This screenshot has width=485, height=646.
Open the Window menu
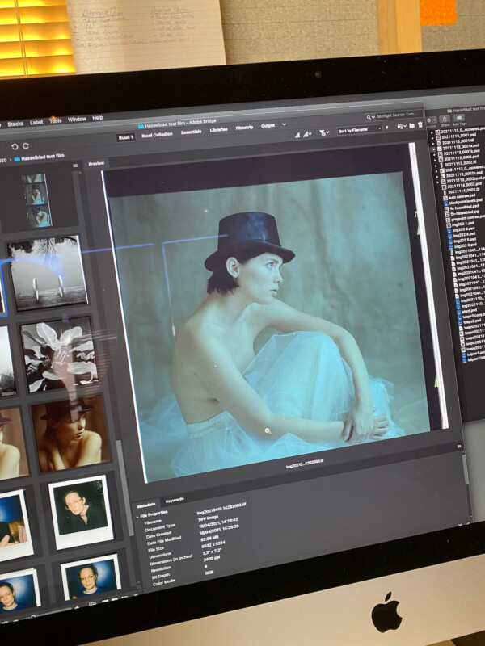coord(77,119)
